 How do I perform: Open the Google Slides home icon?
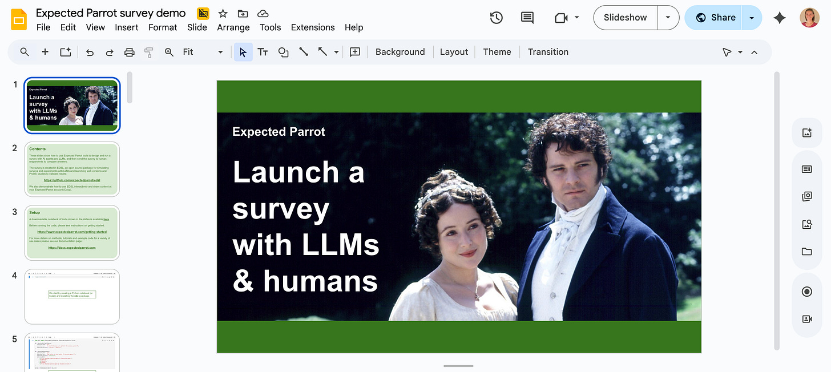pos(19,19)
